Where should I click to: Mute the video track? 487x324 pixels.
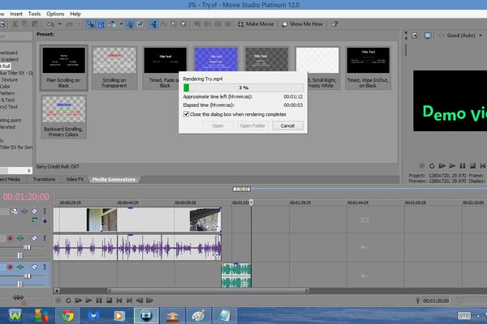34,211
